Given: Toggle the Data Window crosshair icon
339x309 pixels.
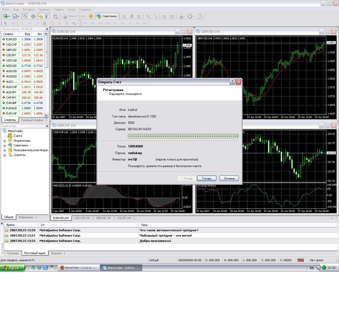Looking at the screenshot, I should click(33, 16).
